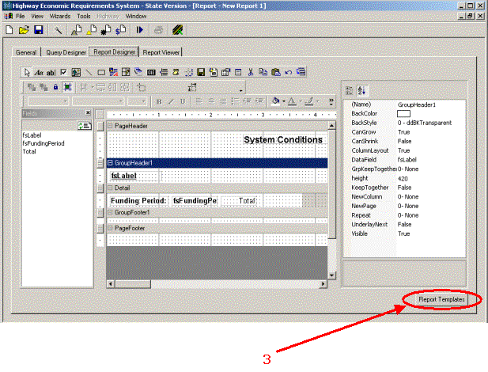Click the Report Templates button
This screenshot has width=488, height=372.
[x=441, y=299]
